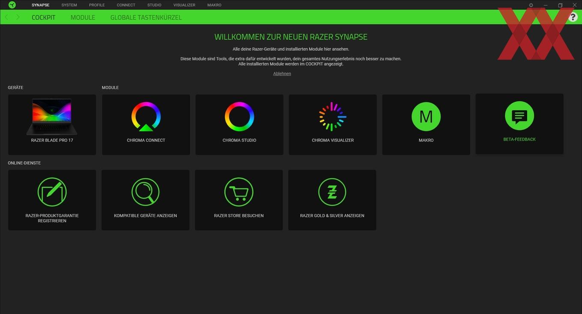Select the SYNAPSE top menu item
This screenshot has width=582, height=314.
click(41, 5)
